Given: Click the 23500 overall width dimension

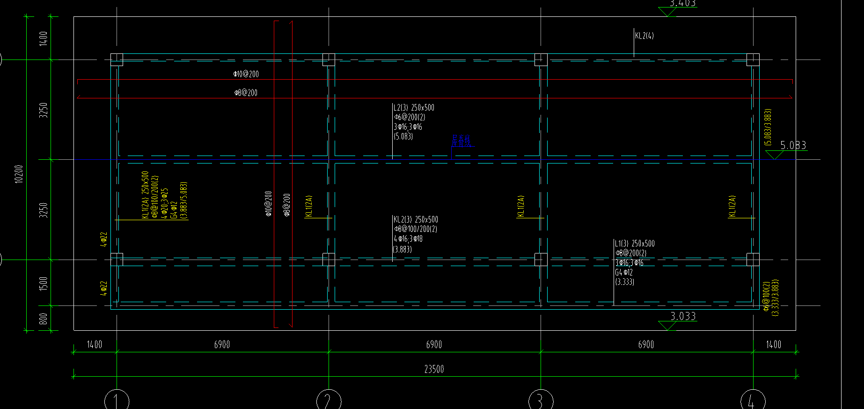Looking at the screenshot, I should (x=434, y=369).
